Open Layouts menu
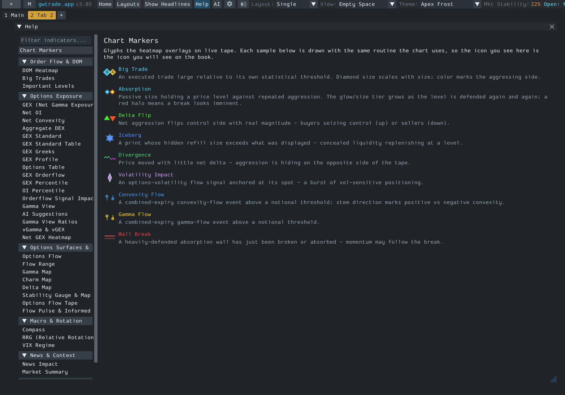 pyautogui.click(x=128, y=4)
